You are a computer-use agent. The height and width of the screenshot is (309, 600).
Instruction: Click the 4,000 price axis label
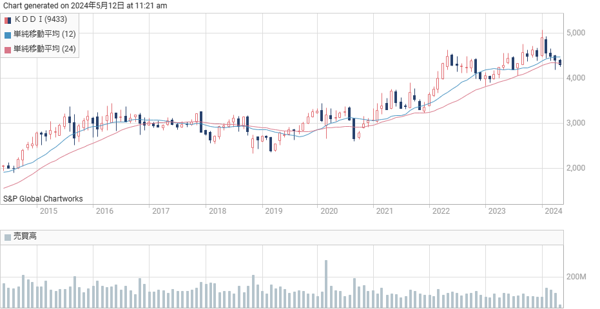point(576,78)
